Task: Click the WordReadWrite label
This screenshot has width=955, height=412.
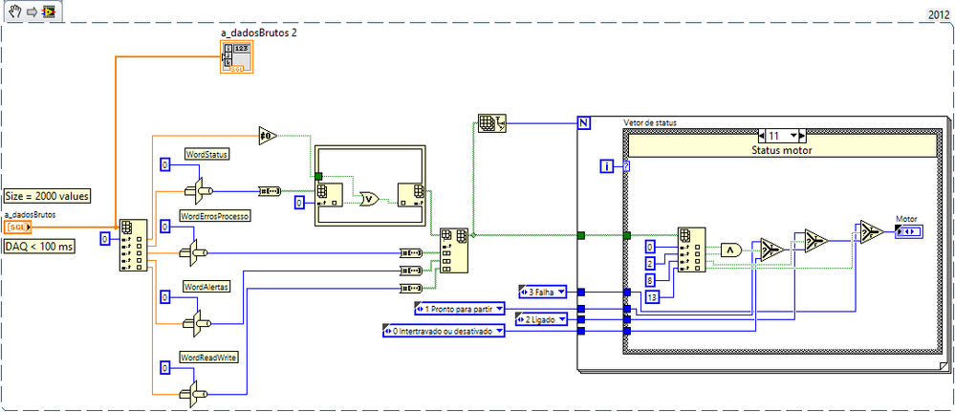Action: [209, 358]
